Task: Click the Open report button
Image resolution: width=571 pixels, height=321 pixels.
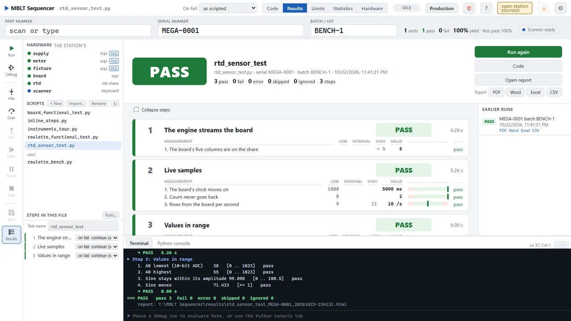Action: pos(518,80)
